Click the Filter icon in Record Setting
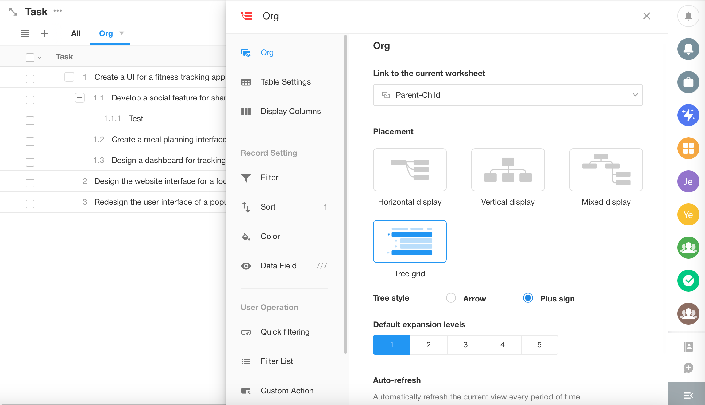This screenshot has height=405, width=705. pos(246,177)
